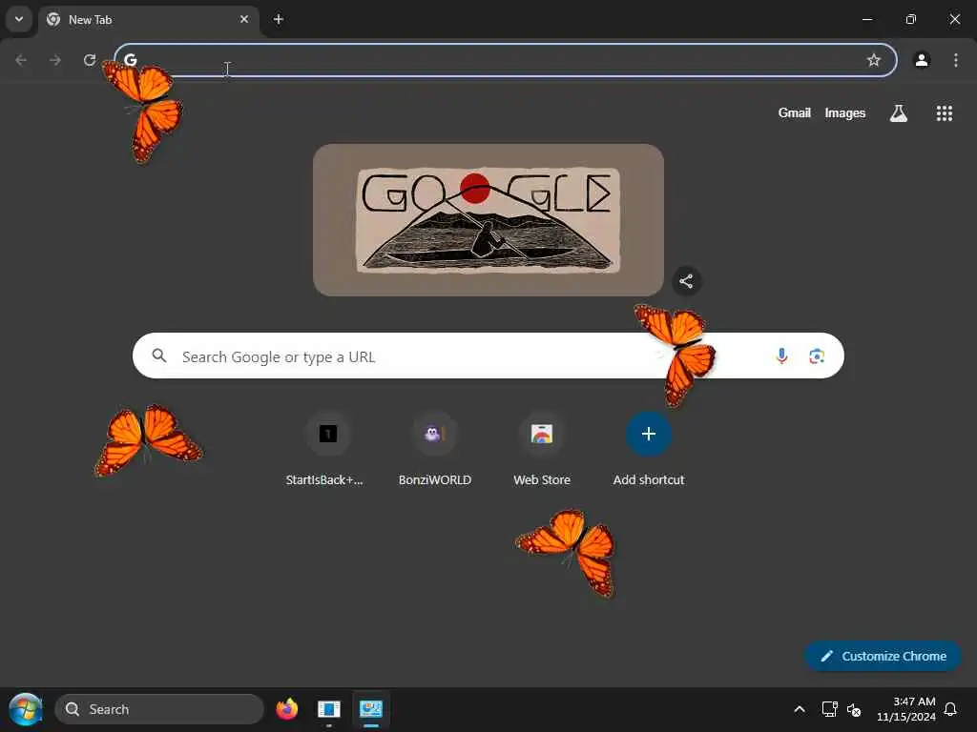Open Search Labs flask icon
Screen dimensions: 977x732
tap(899, 112)
